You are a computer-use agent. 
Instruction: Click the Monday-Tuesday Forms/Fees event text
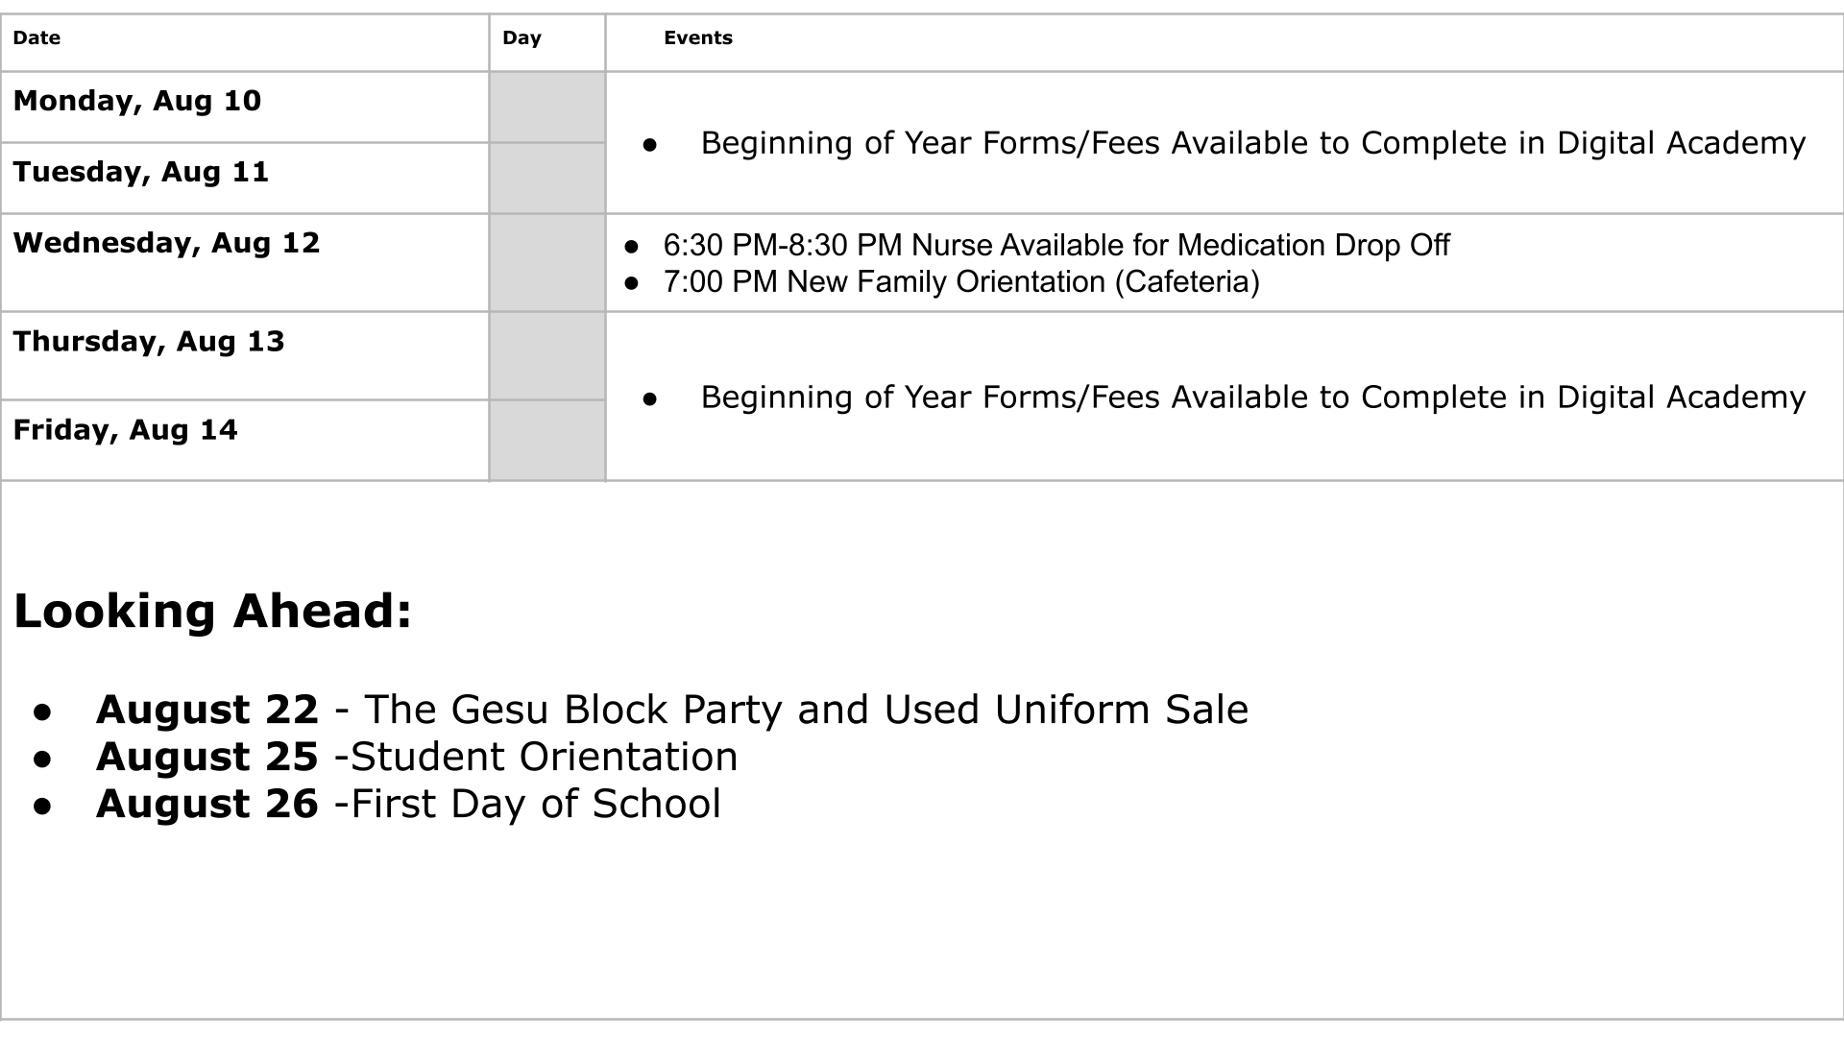pyautogui.click(x=1253, y=143)
